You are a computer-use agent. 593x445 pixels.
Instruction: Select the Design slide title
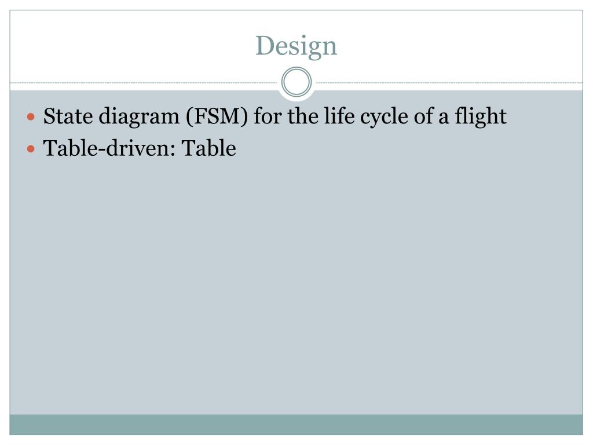(x=296, y=46)
